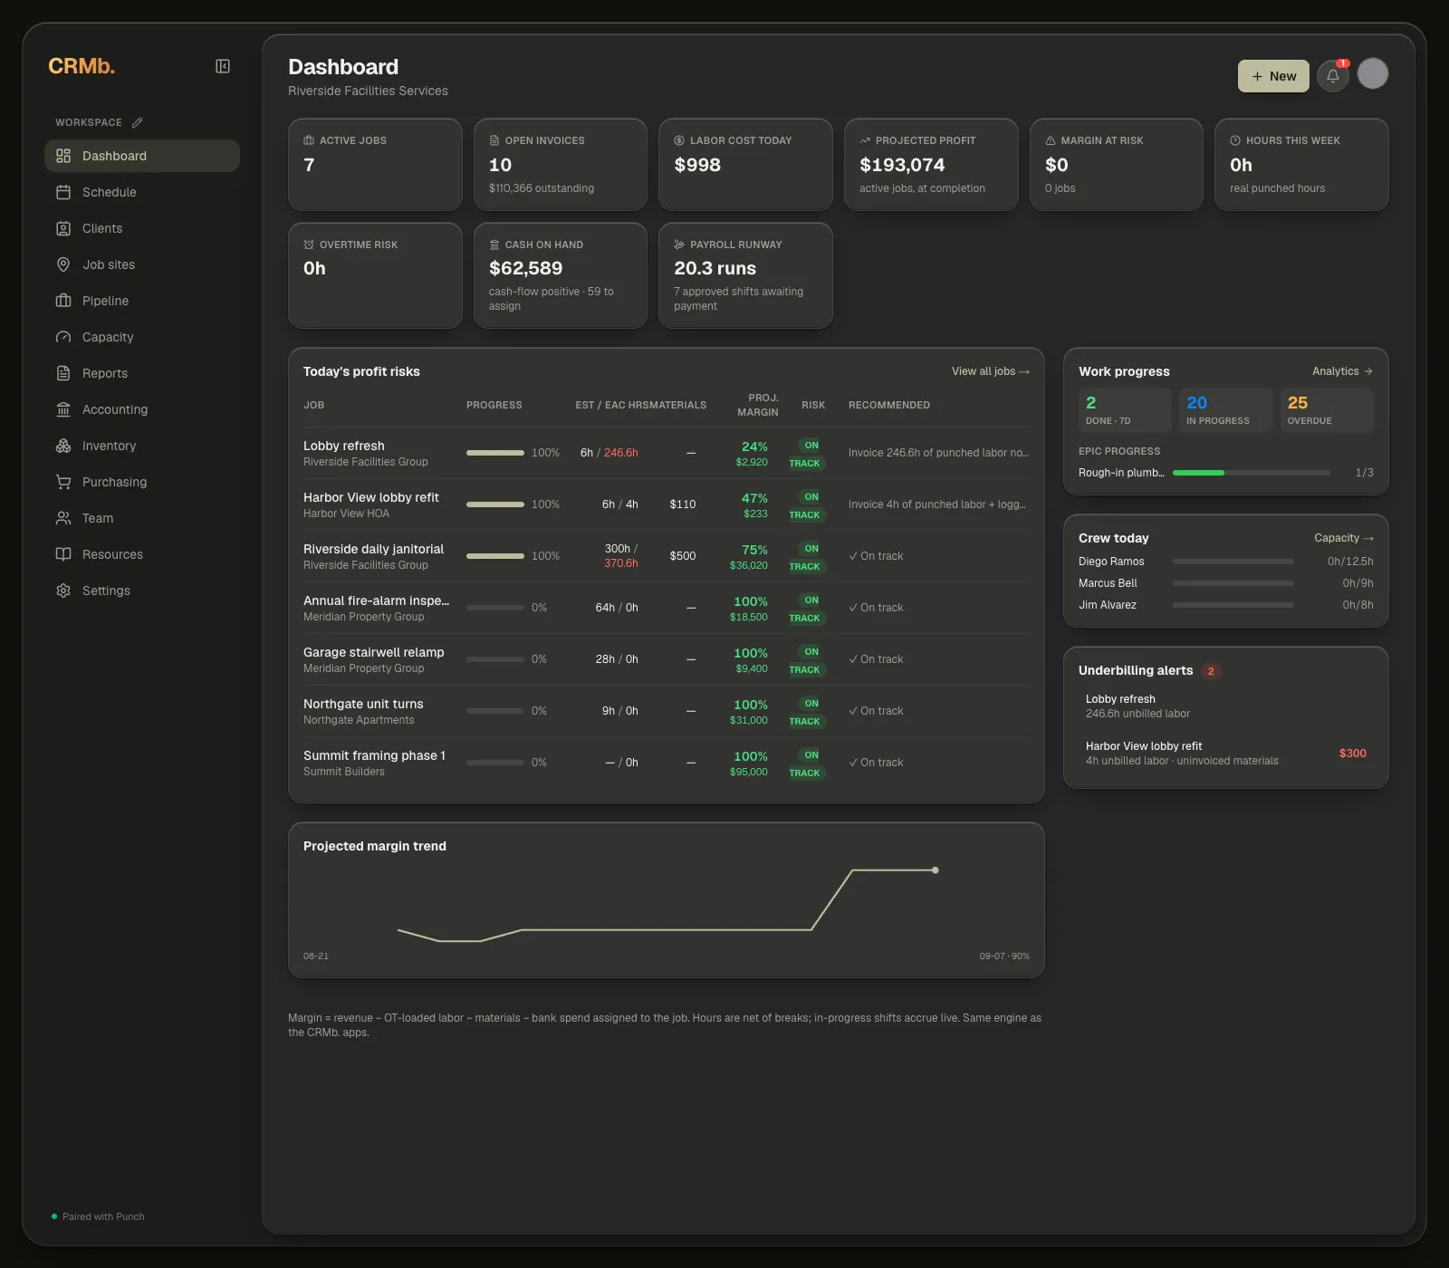Open the Open Invoices card

[560, 165]
